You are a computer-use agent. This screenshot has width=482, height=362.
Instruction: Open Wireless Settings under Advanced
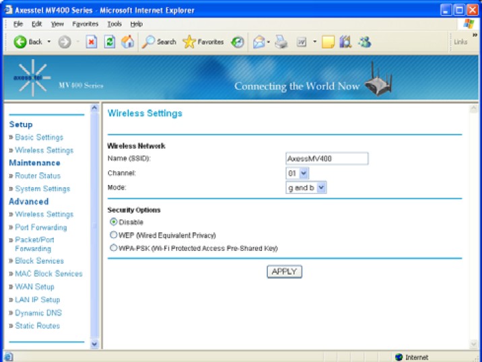tap(44, 214)
